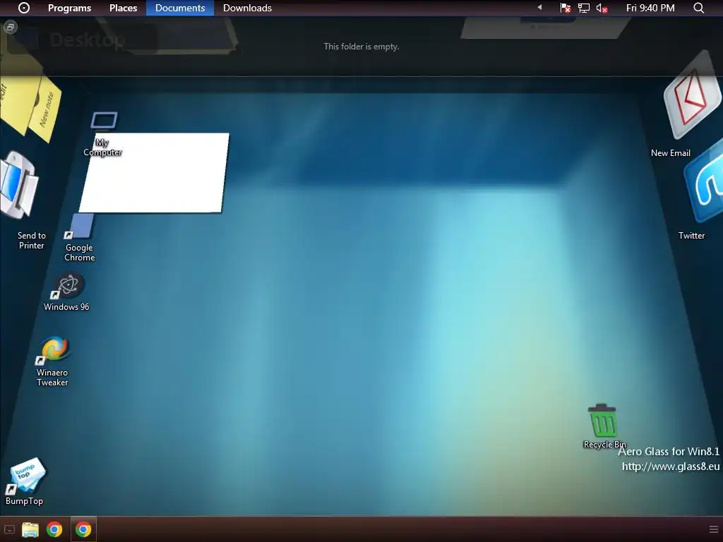Switch to the active Chrome taskbar window

[x=83, y=529]
